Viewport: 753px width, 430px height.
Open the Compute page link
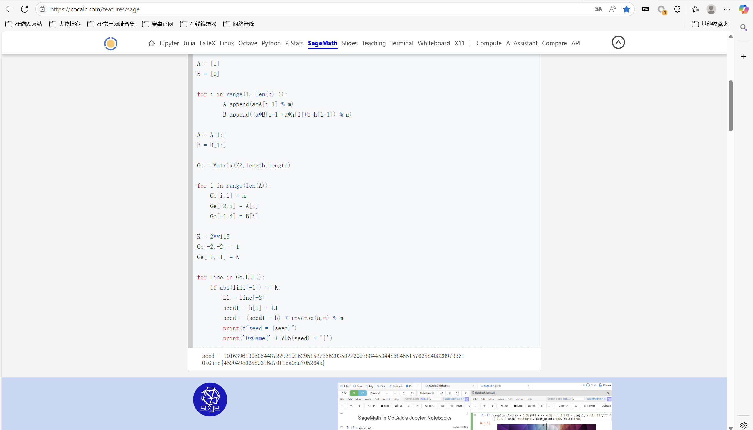[x=489, y=43]
